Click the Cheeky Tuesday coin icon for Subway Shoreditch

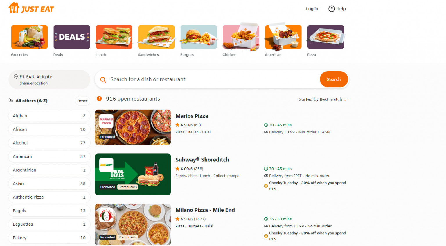pos(266,186)
